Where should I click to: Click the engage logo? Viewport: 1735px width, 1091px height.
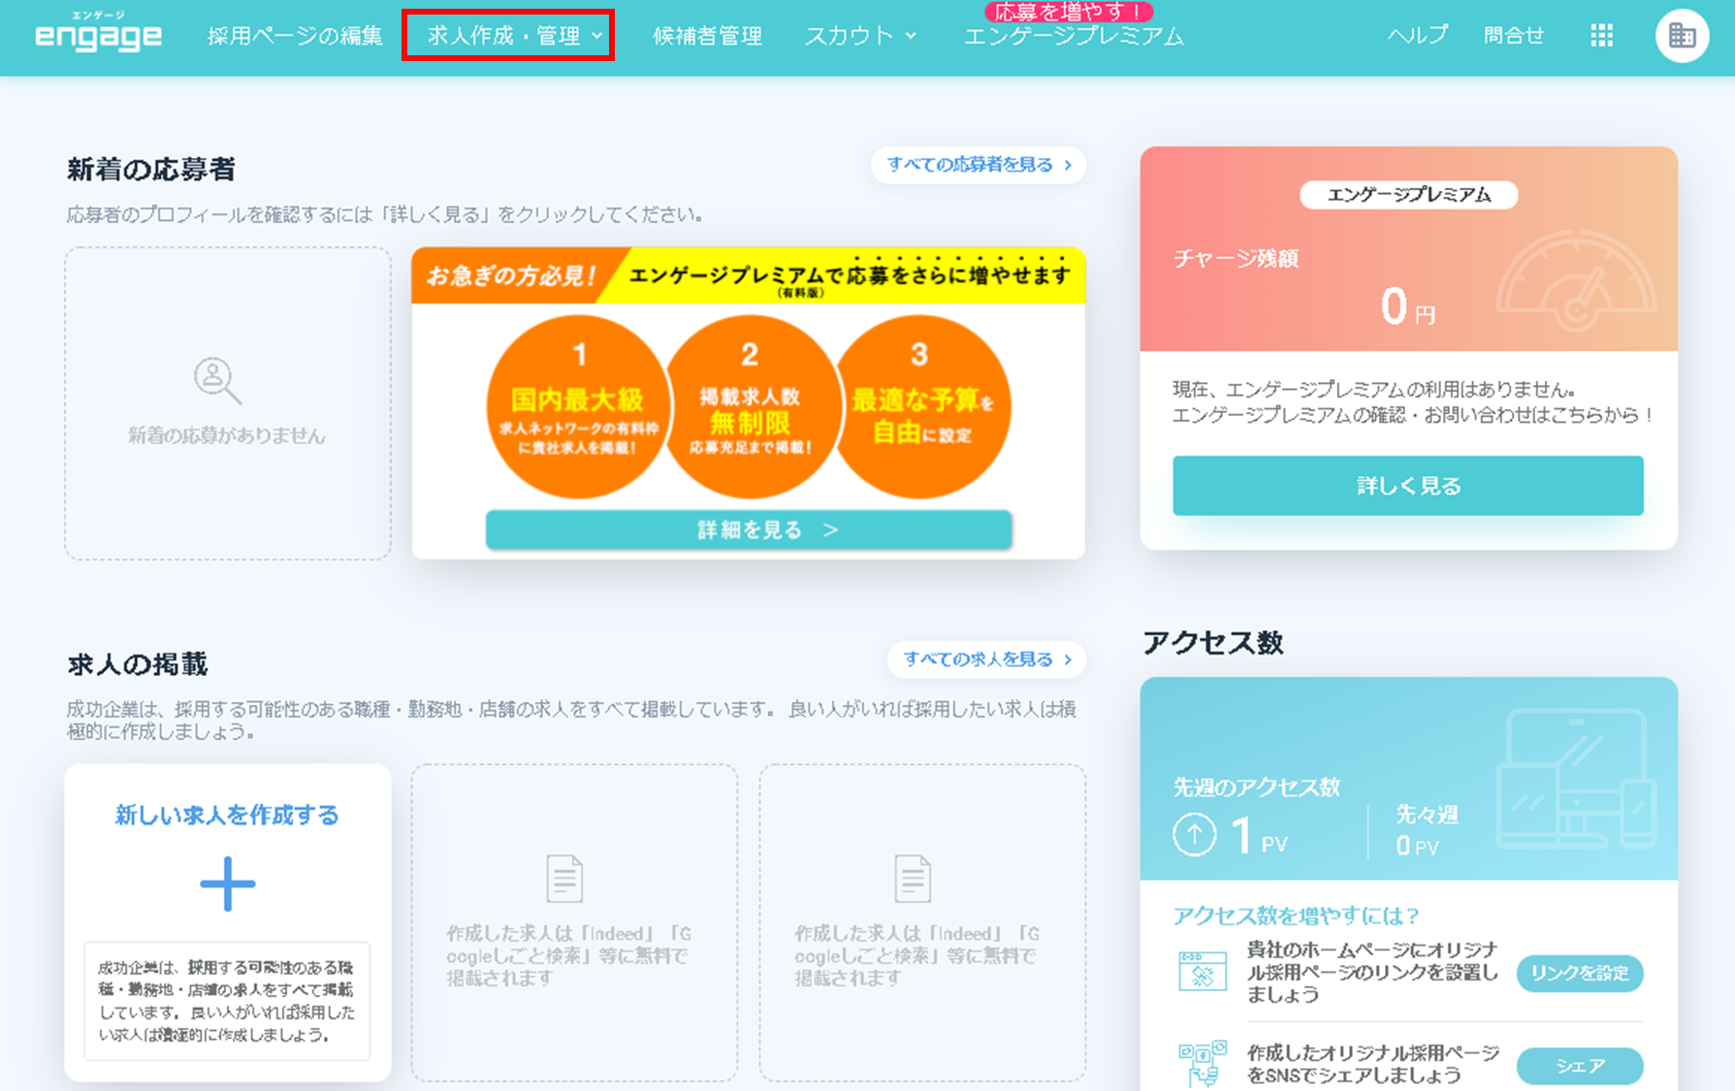pyautogui.click(x=98, y=32)
